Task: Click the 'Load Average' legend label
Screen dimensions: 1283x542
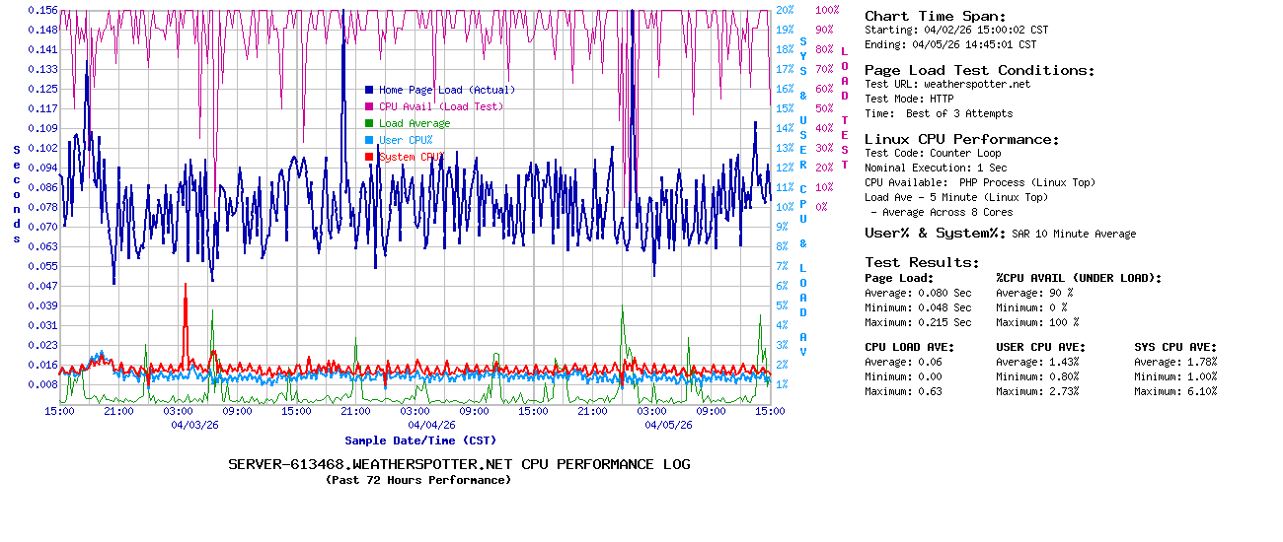Action: tap(415, 123)
